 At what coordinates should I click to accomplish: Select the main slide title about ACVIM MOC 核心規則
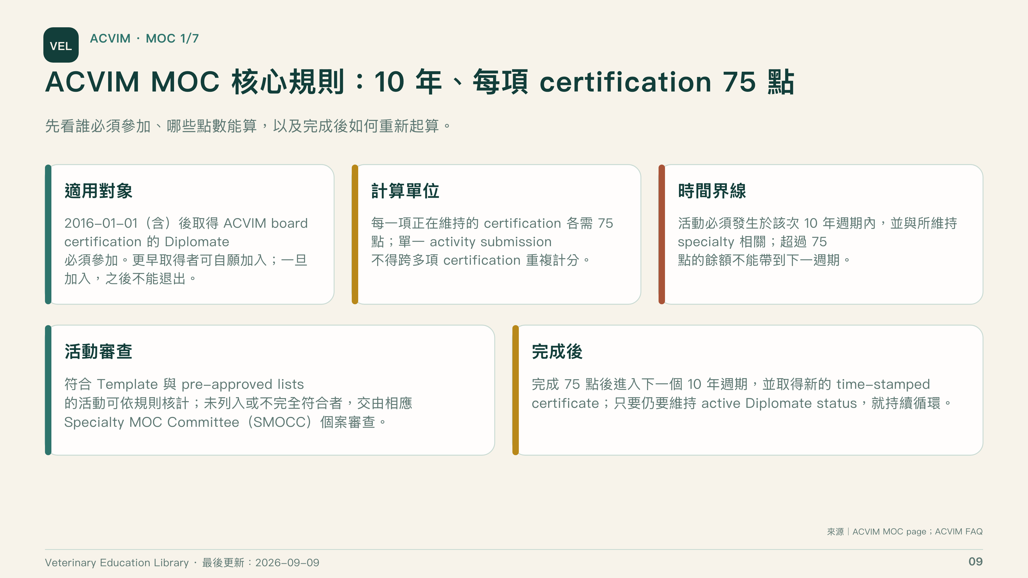pos(420,82)
